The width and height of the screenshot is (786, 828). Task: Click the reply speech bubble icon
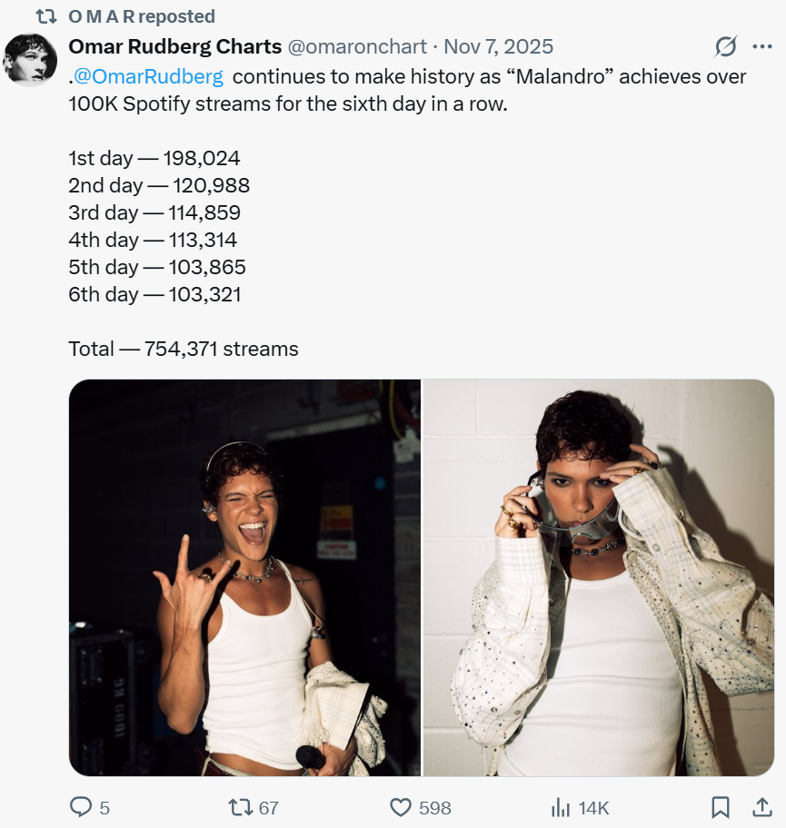click(82, 807)
